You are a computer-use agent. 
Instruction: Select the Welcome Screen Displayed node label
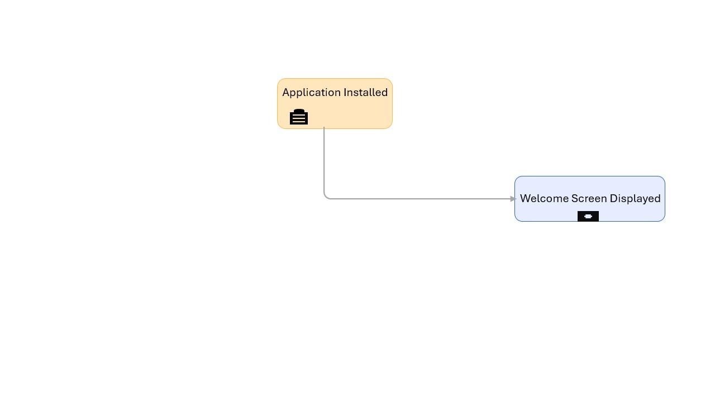pyautogui.click(x=590, y=199)
